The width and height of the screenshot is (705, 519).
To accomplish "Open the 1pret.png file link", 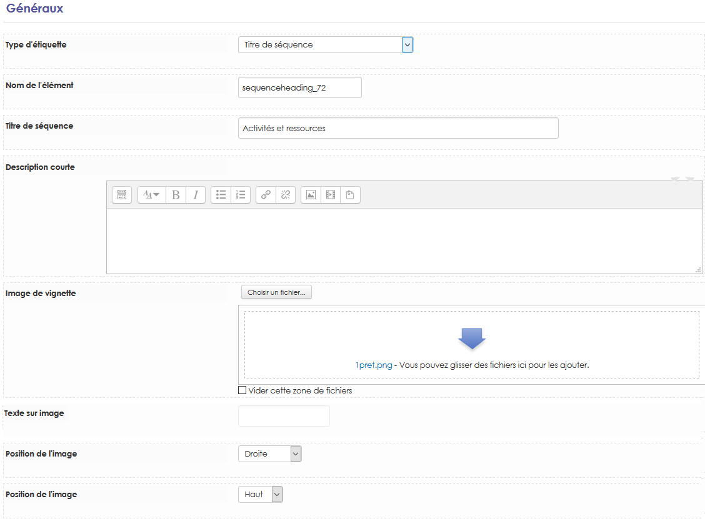I will pos(373,365).
